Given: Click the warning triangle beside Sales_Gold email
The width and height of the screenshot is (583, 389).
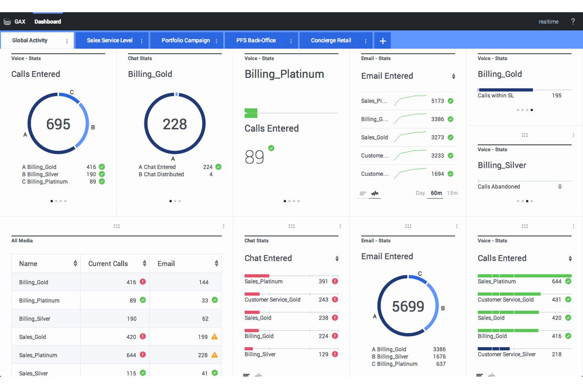Looking at the screenshot, I should click(x=215, y=337).
